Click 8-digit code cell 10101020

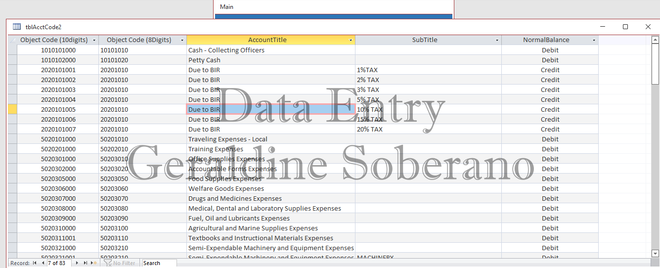click(x=142, y=60)
